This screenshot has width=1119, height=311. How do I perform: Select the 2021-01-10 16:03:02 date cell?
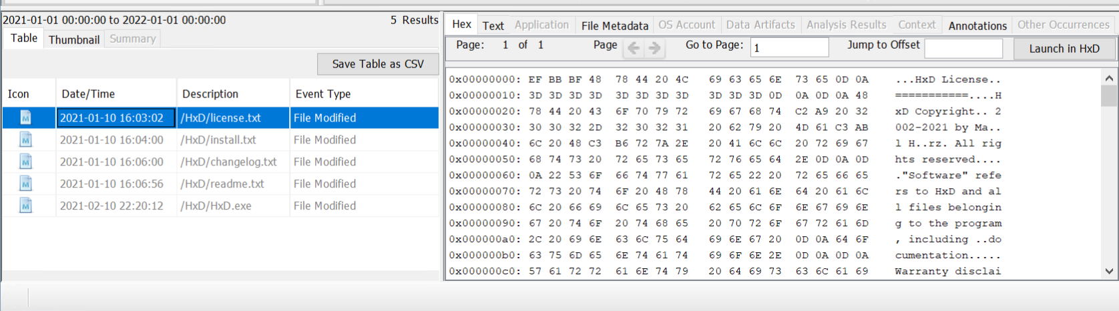[116, 117]
